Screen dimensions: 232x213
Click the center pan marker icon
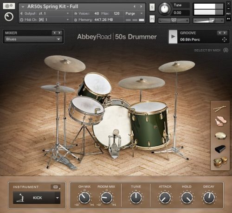pos(174,20)
